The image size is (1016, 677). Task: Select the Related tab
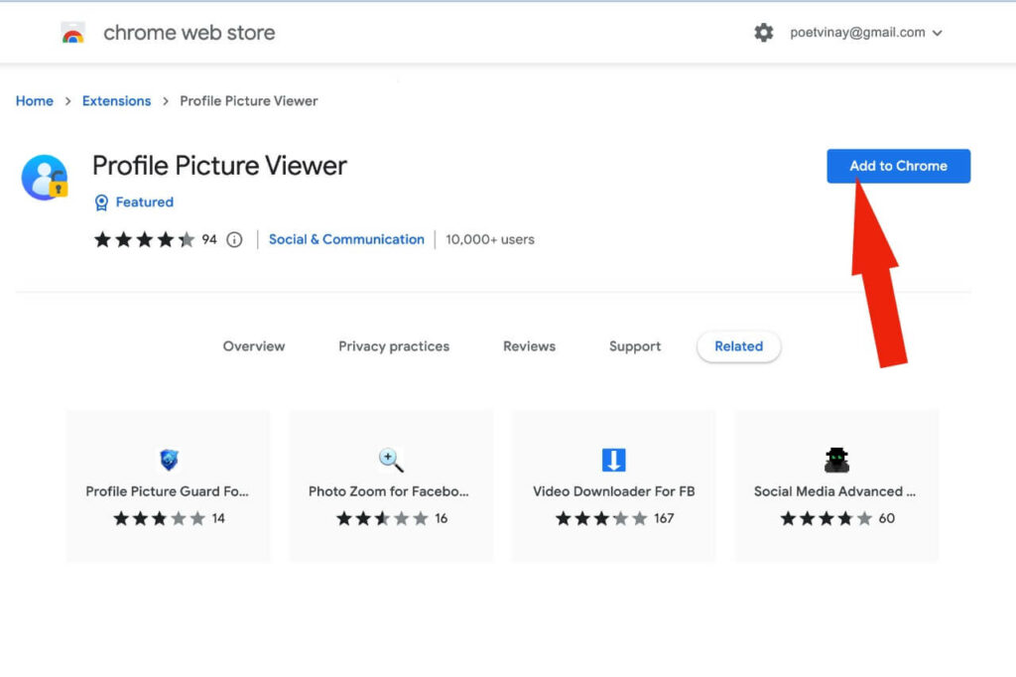pos(738,346)
